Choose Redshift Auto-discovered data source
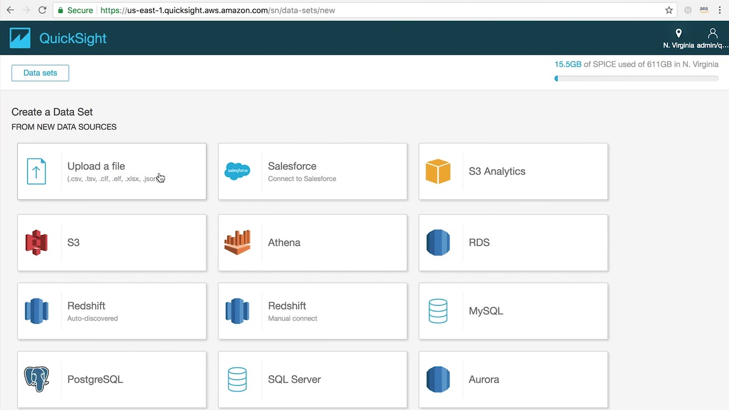729x410 pixels. (112, 311)
